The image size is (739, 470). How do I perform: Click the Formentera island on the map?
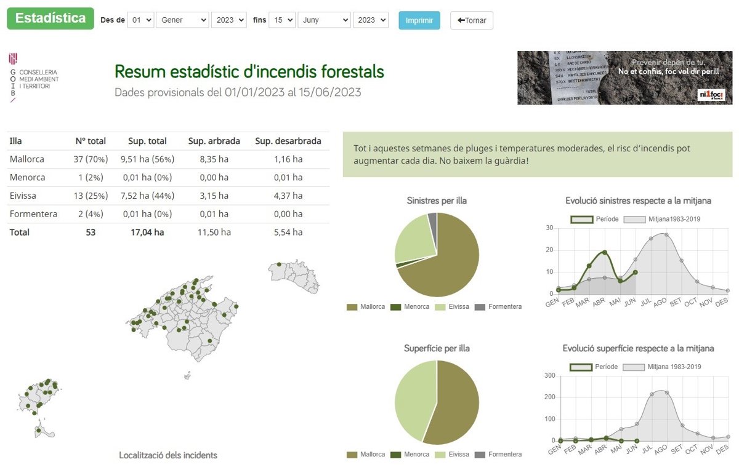(43, 429)
